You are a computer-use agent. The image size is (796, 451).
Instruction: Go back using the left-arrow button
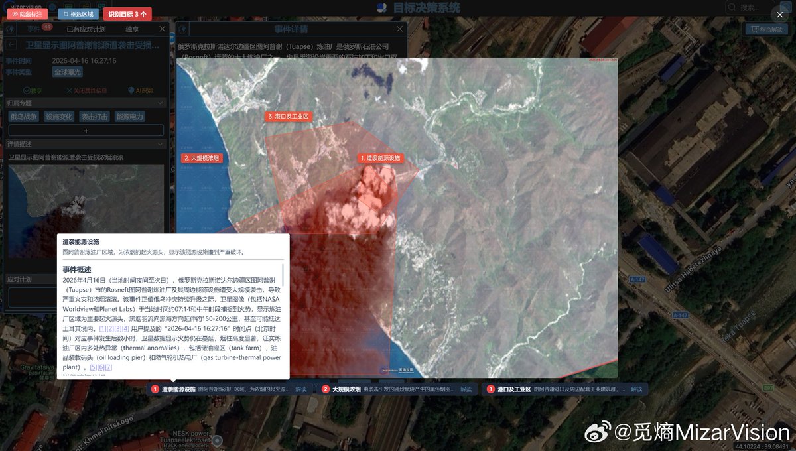[x=13, y=45]
